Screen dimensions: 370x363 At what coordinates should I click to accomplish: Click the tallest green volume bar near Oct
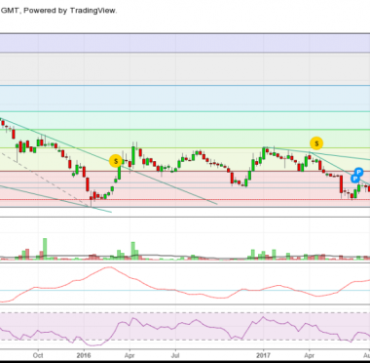[45, 249]
